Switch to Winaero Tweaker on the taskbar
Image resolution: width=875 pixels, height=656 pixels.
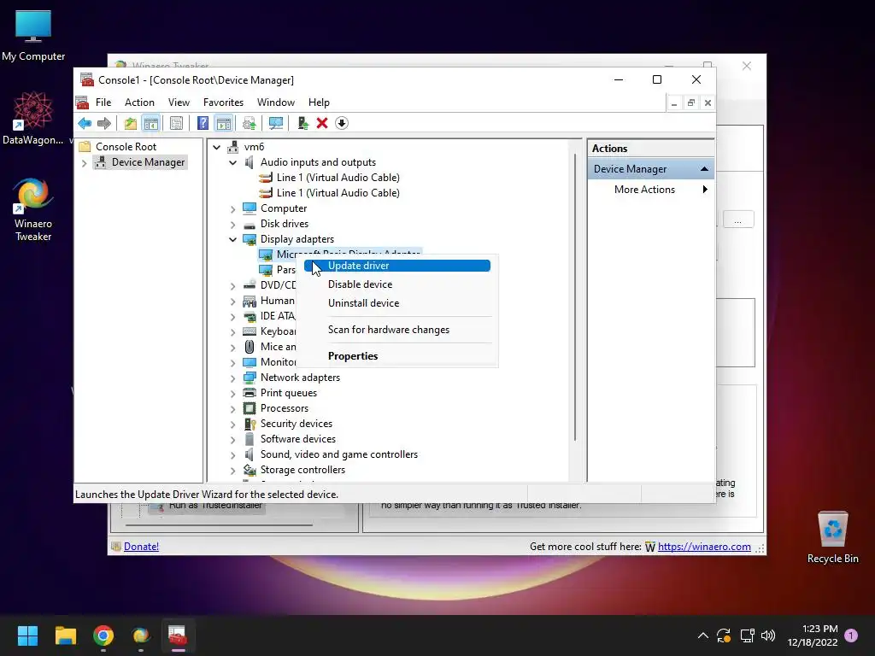141,635
